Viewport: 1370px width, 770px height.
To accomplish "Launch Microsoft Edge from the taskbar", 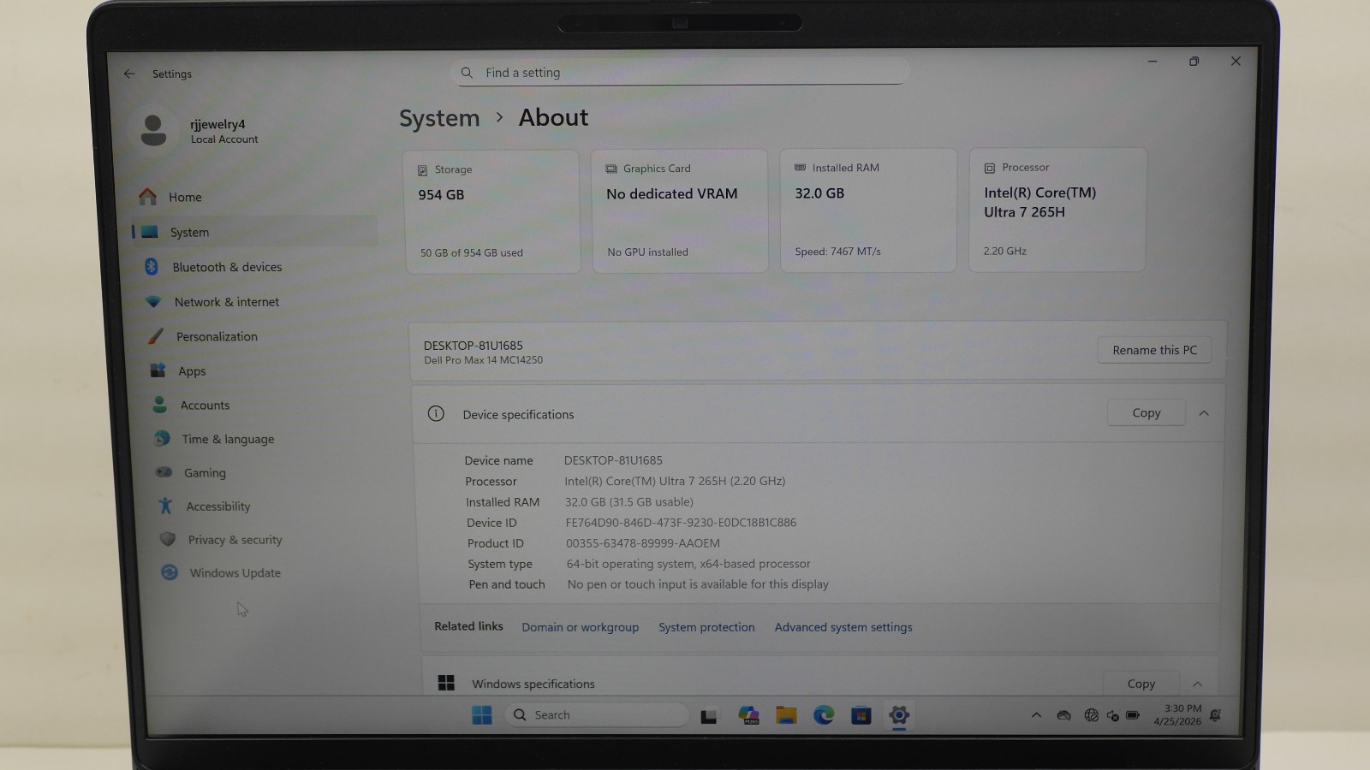I will click(x=824, y=715).
